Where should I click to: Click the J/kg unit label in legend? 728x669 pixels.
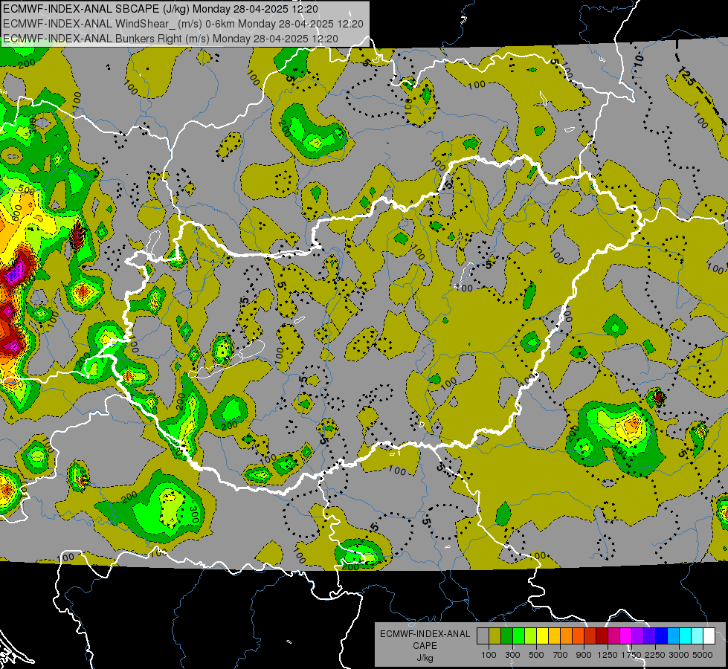pos(425,658)
